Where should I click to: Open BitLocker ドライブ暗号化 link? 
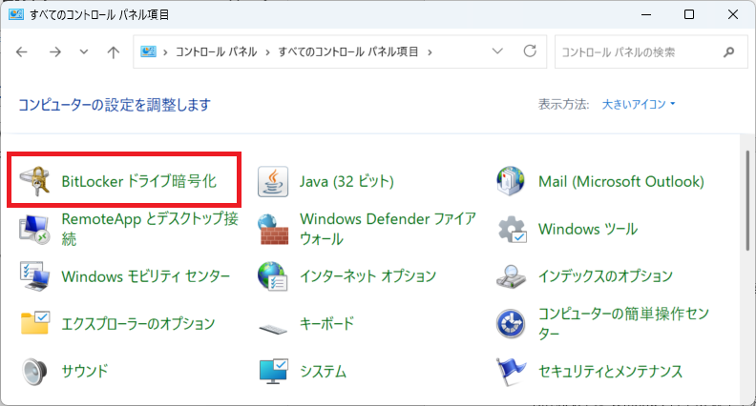coord(138,181)
